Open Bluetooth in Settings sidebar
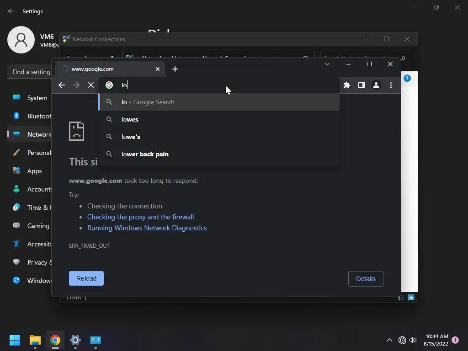This screenshot has height=351, width=468. (30, 116)
